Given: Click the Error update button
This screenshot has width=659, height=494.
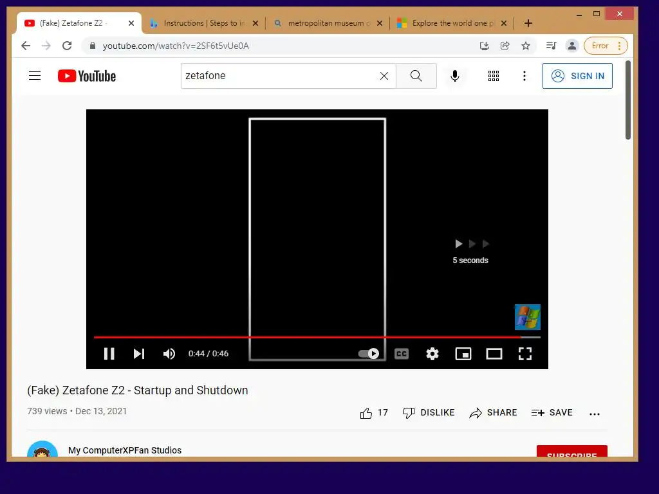Looking at the screenshot, I should [x=600, y=46].
